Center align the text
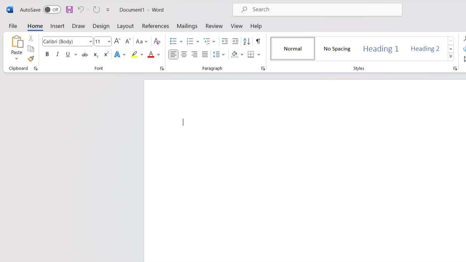466x262 pixels. tap(184, 55)
